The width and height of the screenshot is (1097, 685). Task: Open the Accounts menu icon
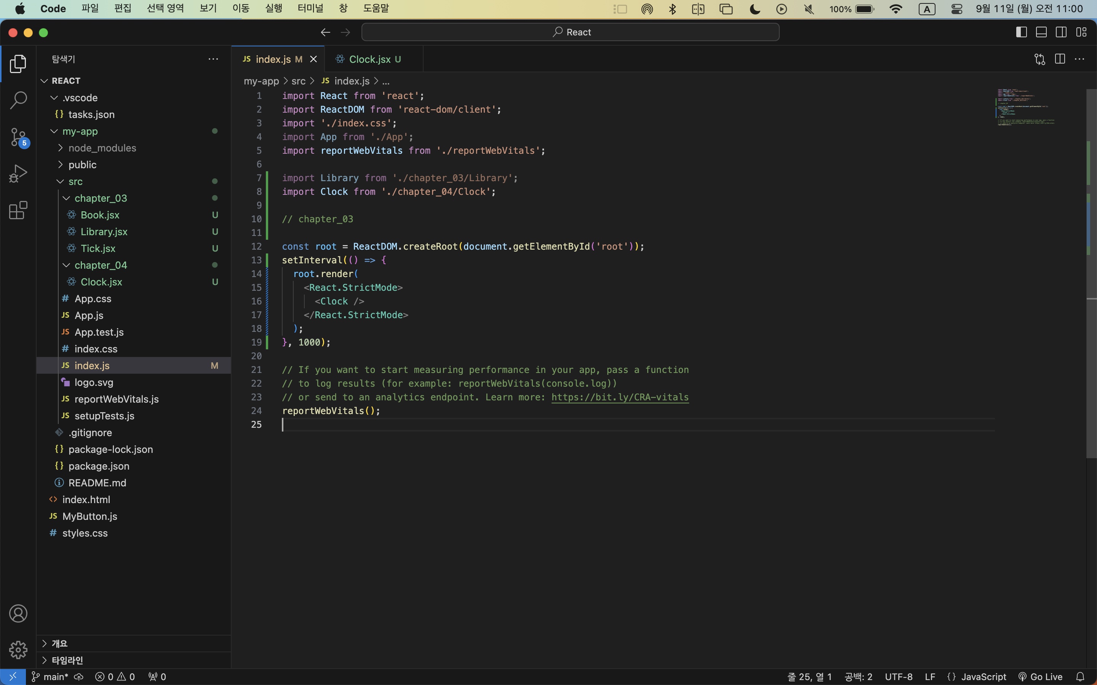coord(18,613)
